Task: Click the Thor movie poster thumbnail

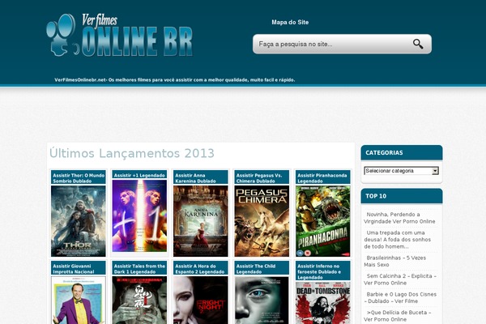Action: 79,221
